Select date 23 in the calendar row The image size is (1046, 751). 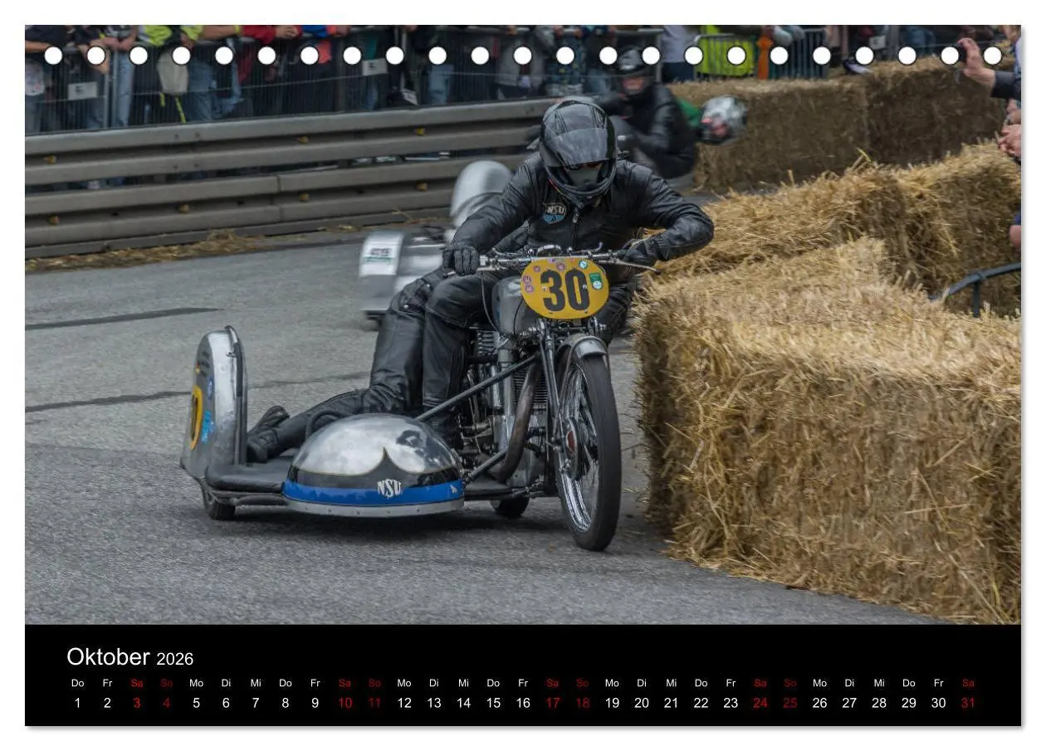pos(731,703)
